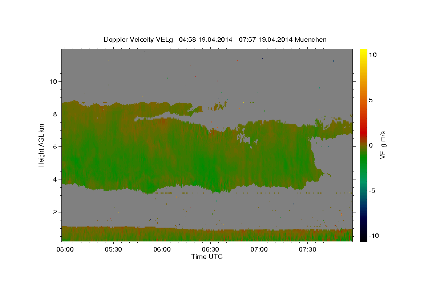Click the 07:30 time tick label

tap(307, 250)
